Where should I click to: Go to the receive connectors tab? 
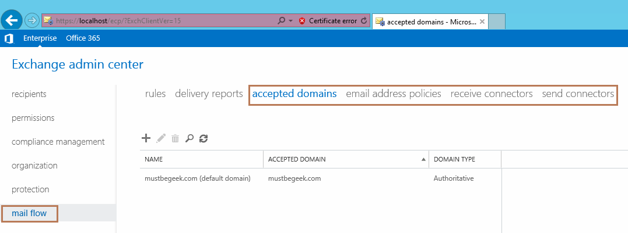pyautogui.click(x=492, y=94)
